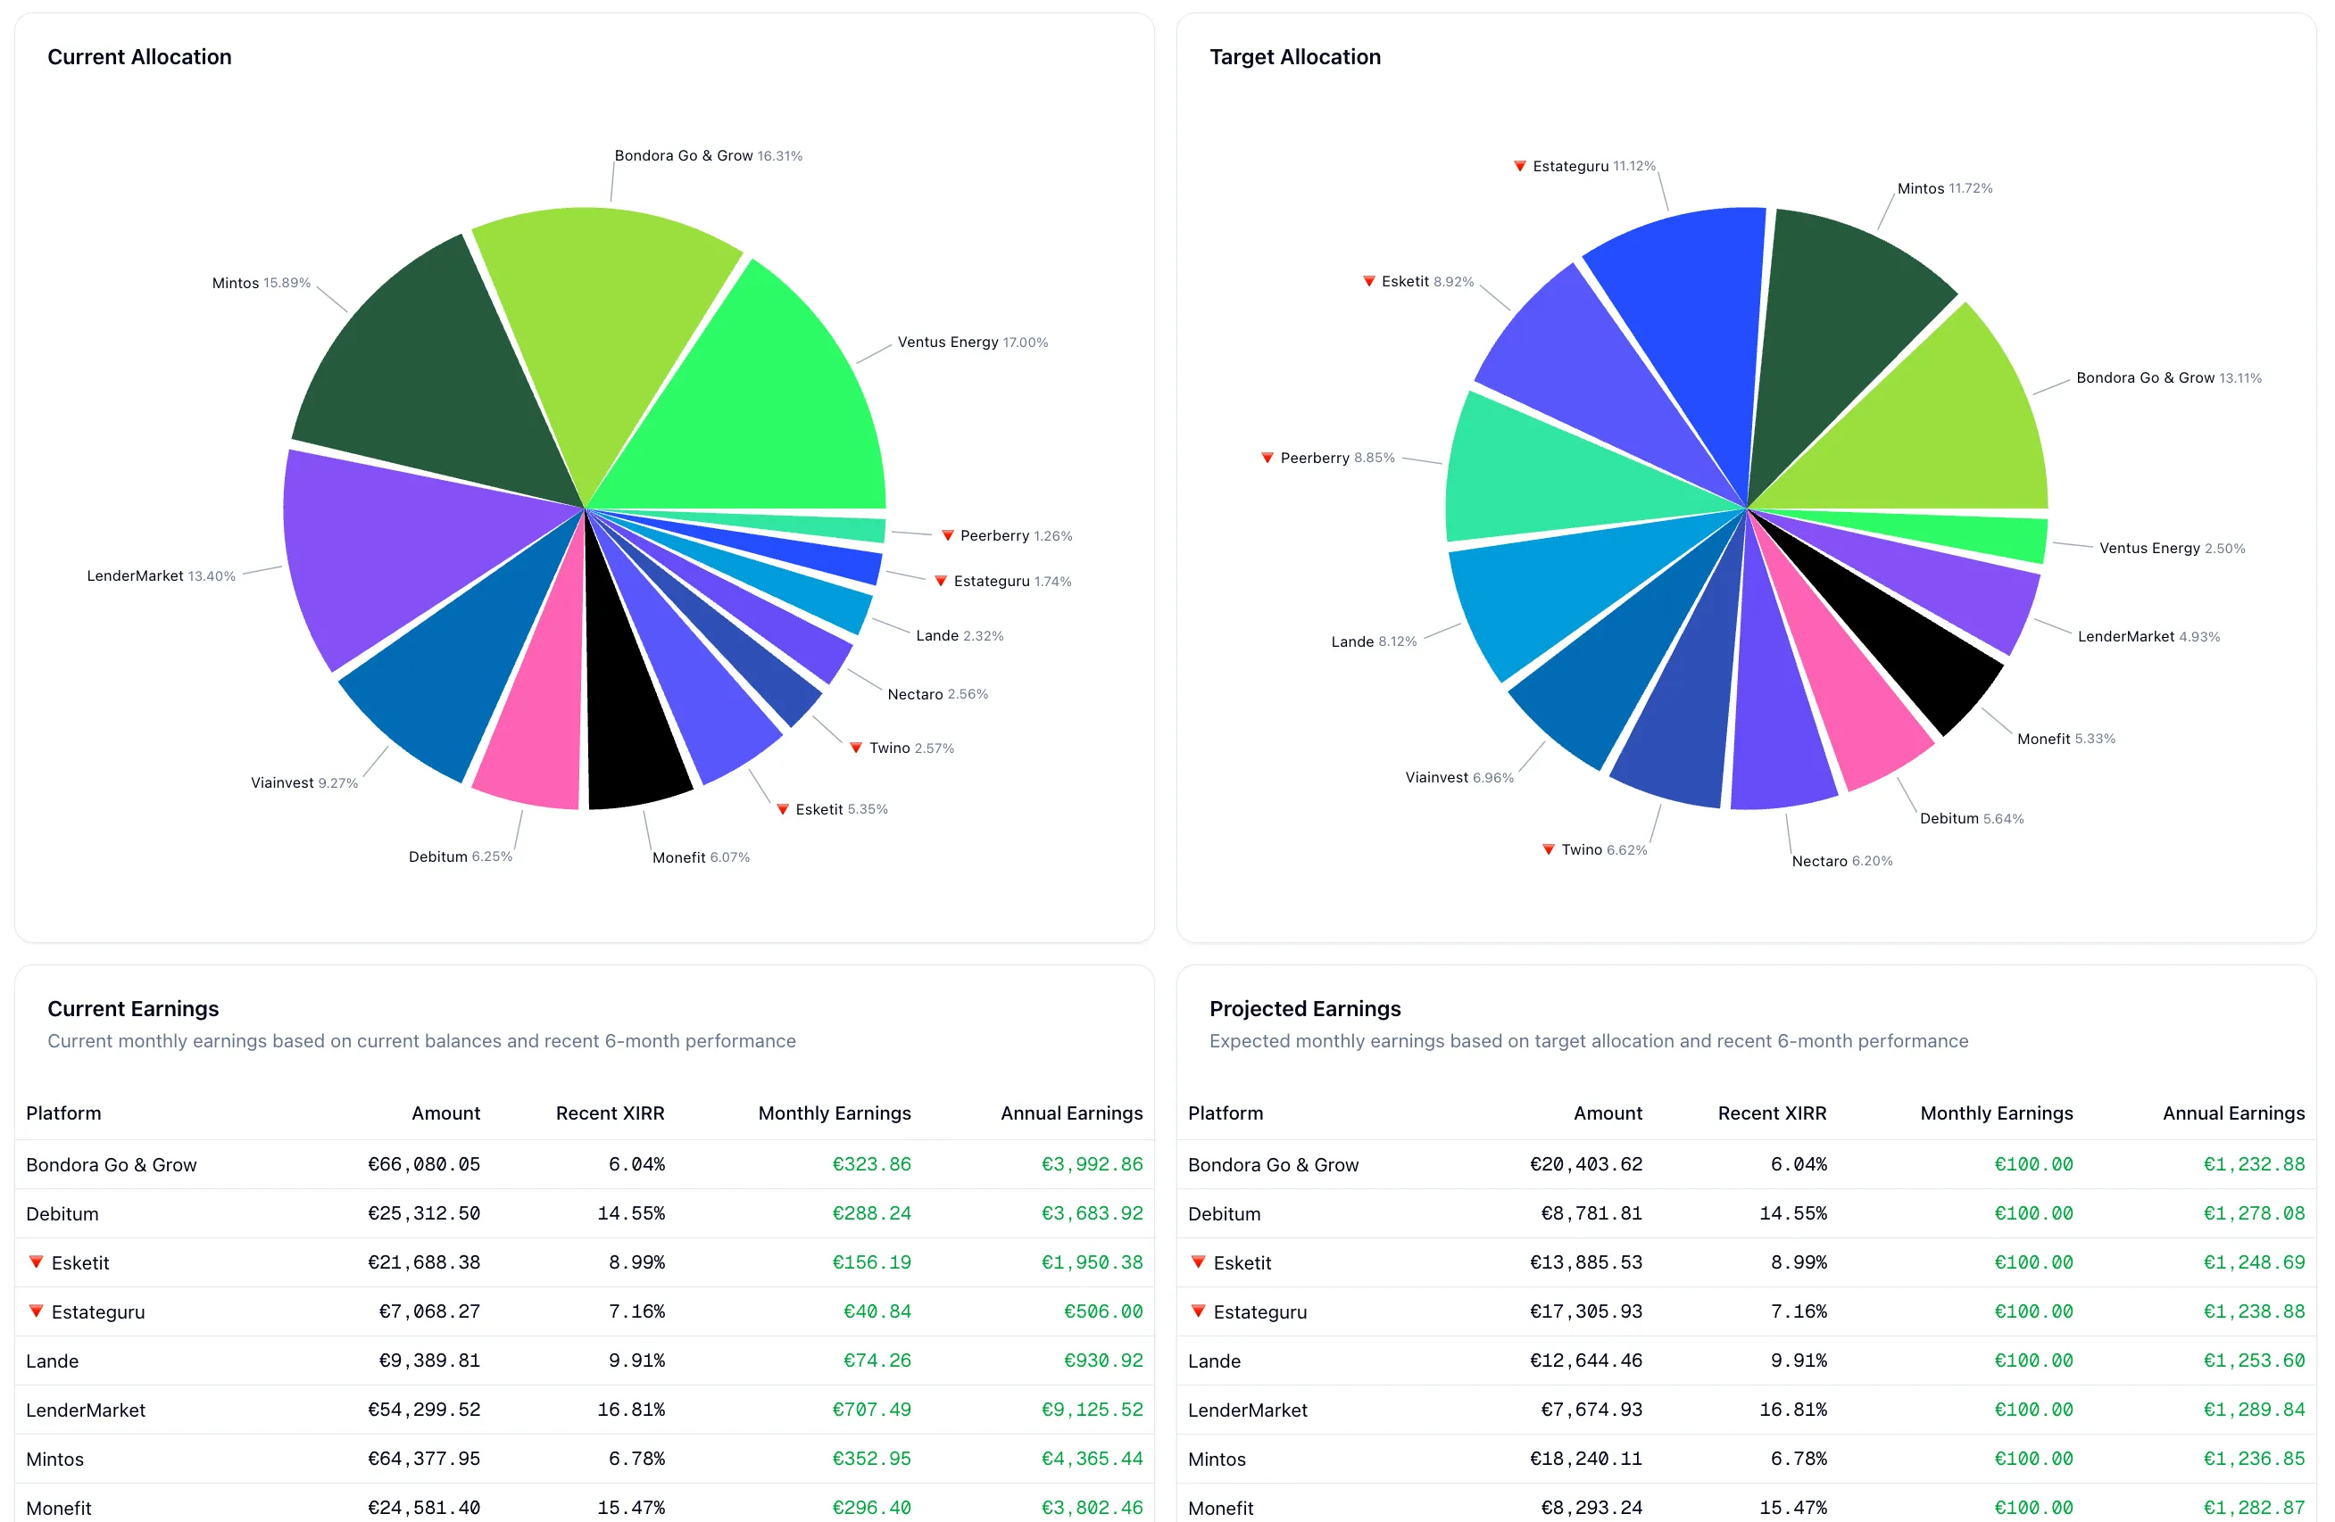Click the warning icon beside Estateguru in Projected Earnings
This screenshot has width=2335, height=1522.
click(x=1199, y=1312)
